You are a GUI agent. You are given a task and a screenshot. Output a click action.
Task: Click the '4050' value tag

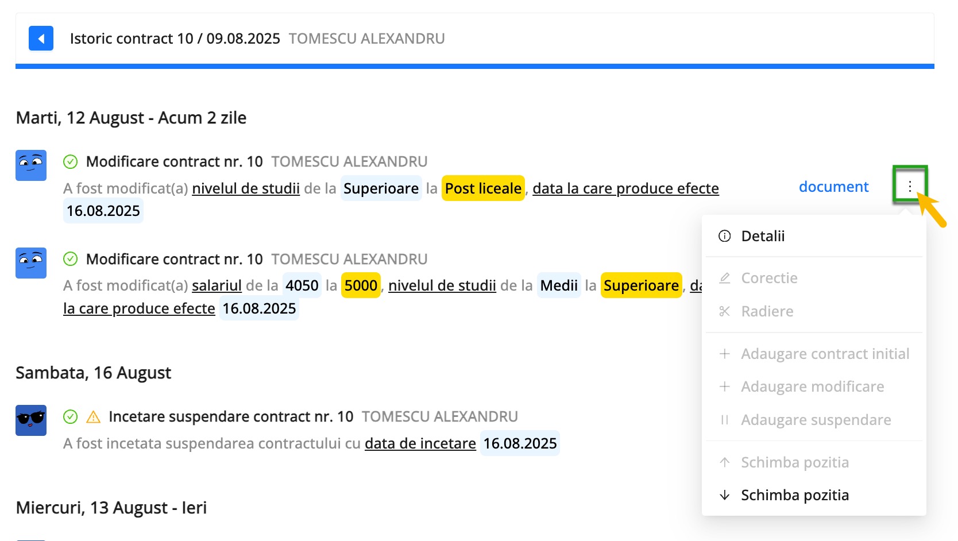click(302, 285)
